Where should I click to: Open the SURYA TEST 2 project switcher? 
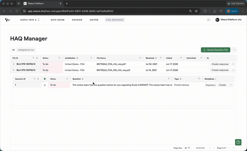(x=30, y=20)
